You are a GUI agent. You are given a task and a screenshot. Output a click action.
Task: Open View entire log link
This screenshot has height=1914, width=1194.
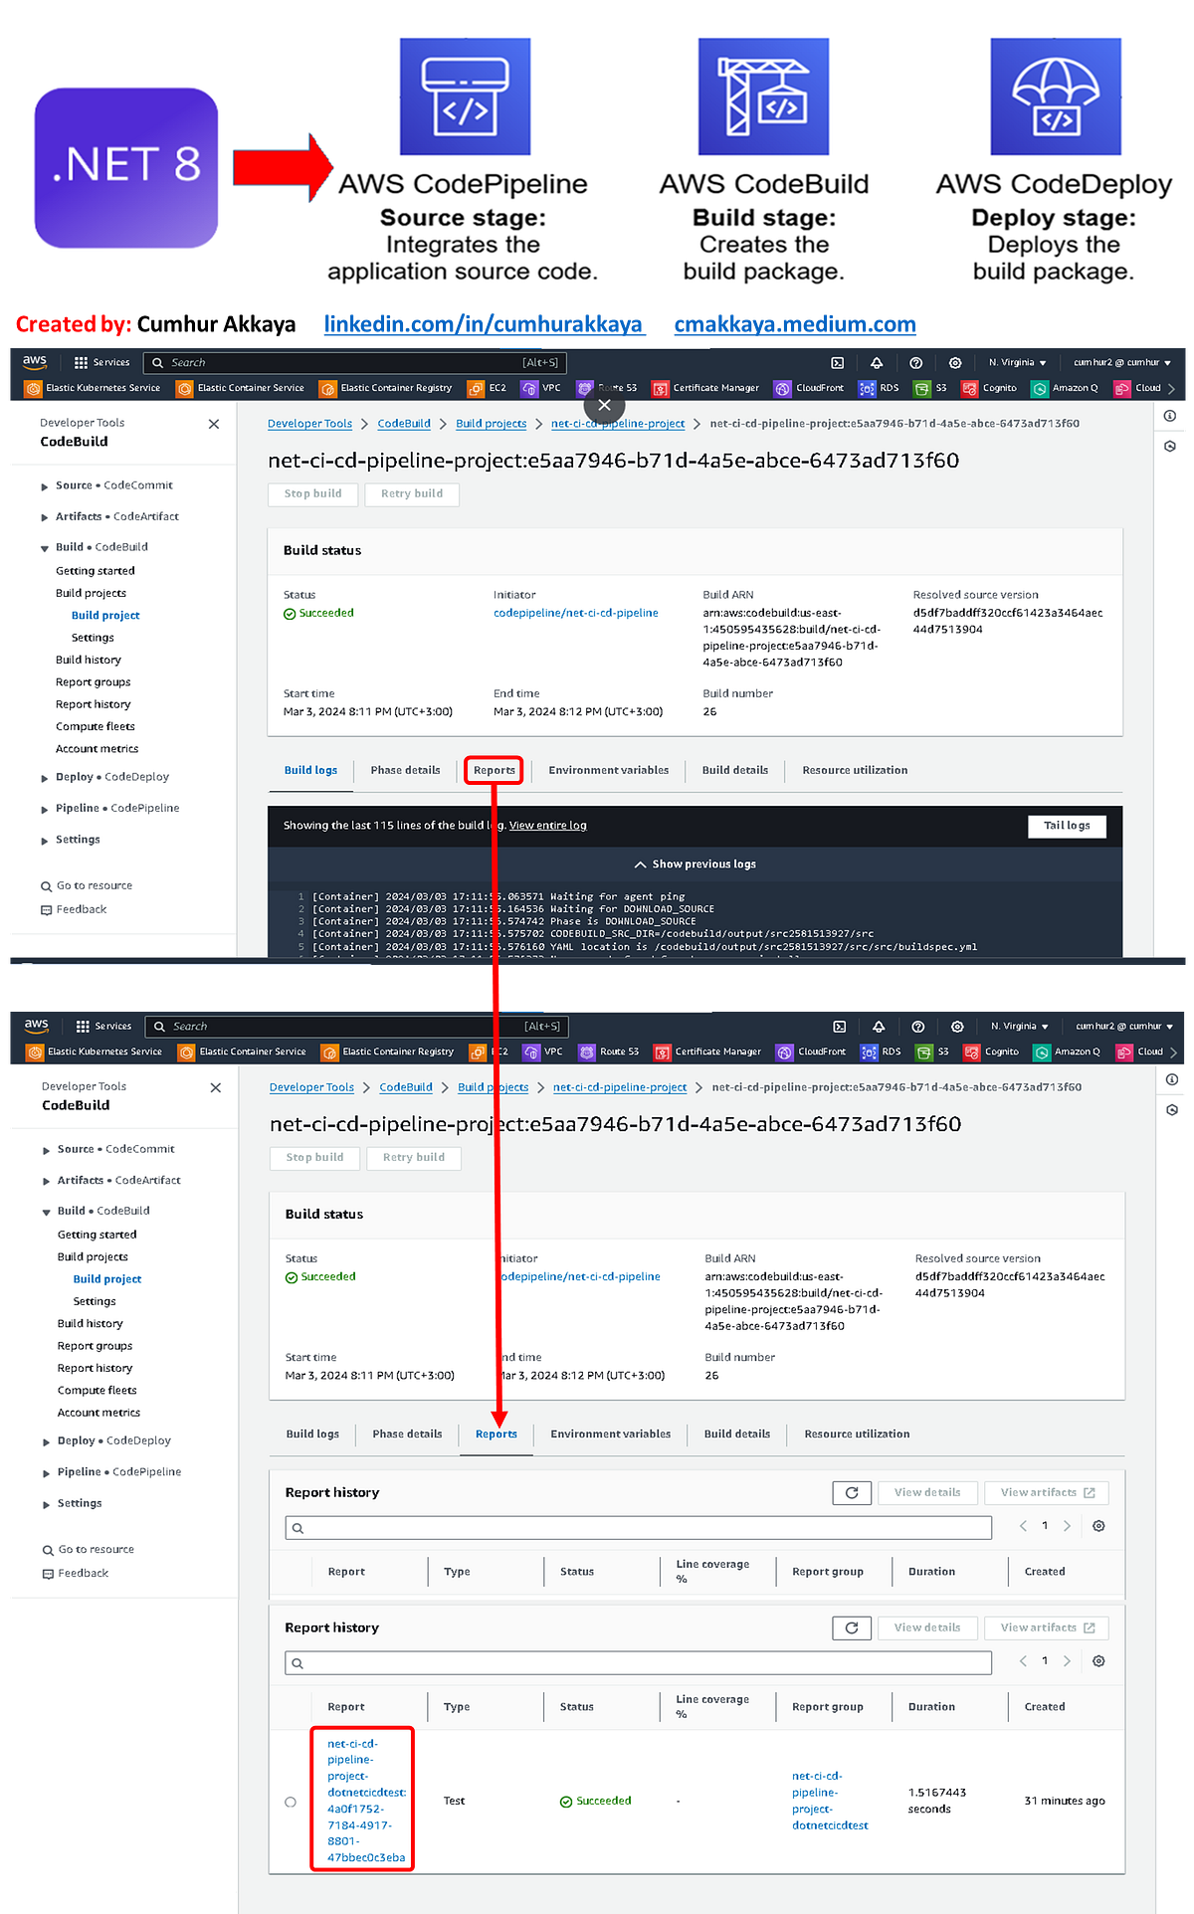(x=548, y=826)
